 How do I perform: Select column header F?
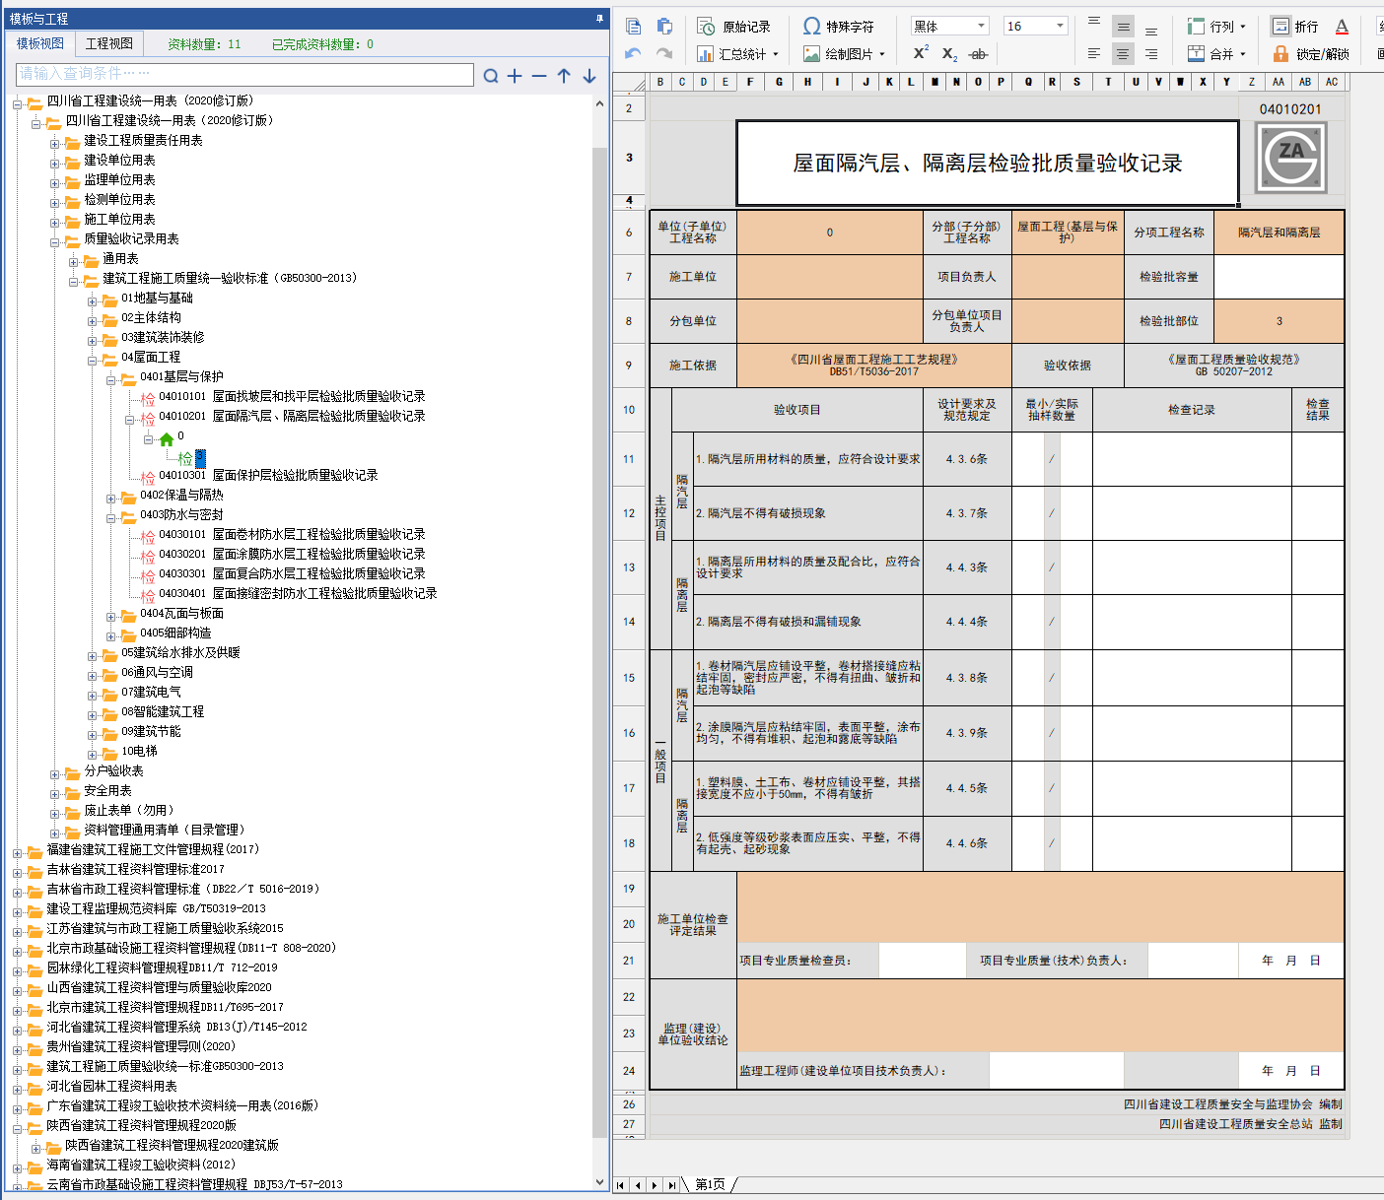pos(750,82)
